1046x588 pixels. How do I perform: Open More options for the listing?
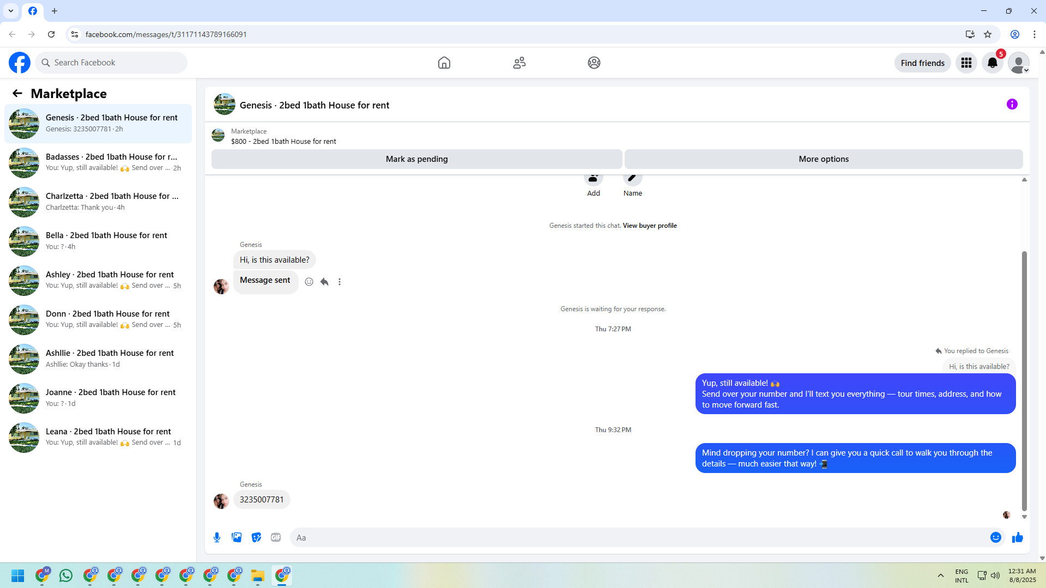(824, 159)
